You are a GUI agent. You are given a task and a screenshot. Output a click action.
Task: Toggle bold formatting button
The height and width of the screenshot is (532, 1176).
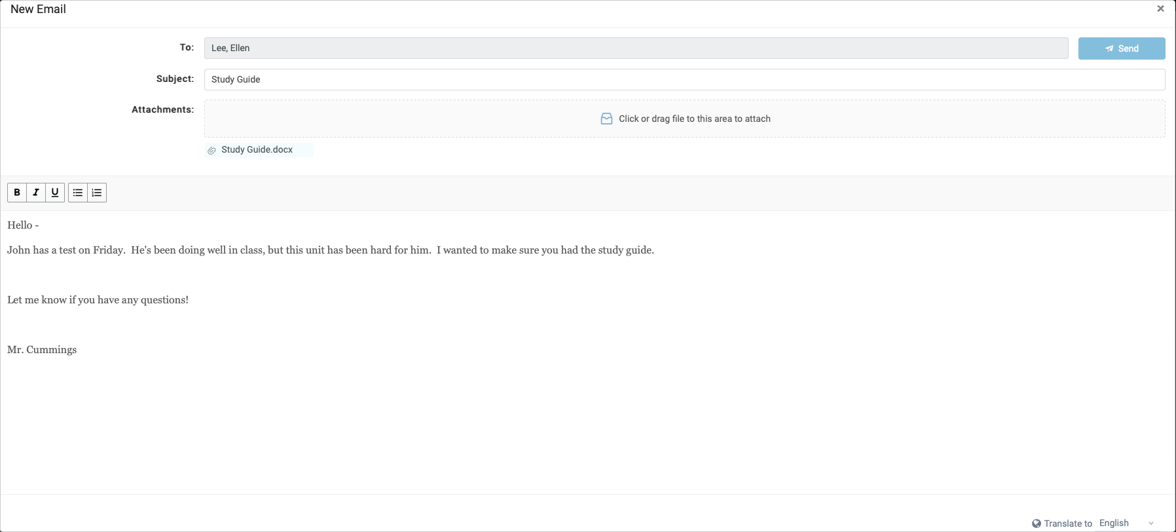[x=17, y=193]
